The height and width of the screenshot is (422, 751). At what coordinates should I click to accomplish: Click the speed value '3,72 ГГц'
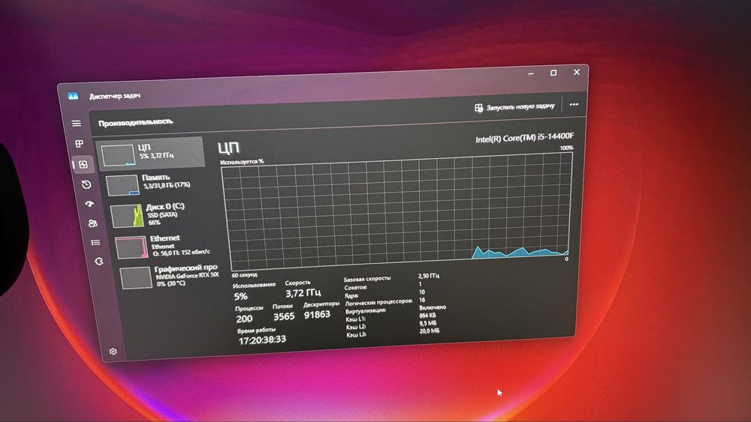pyautogui.click(x=303, y=292)
